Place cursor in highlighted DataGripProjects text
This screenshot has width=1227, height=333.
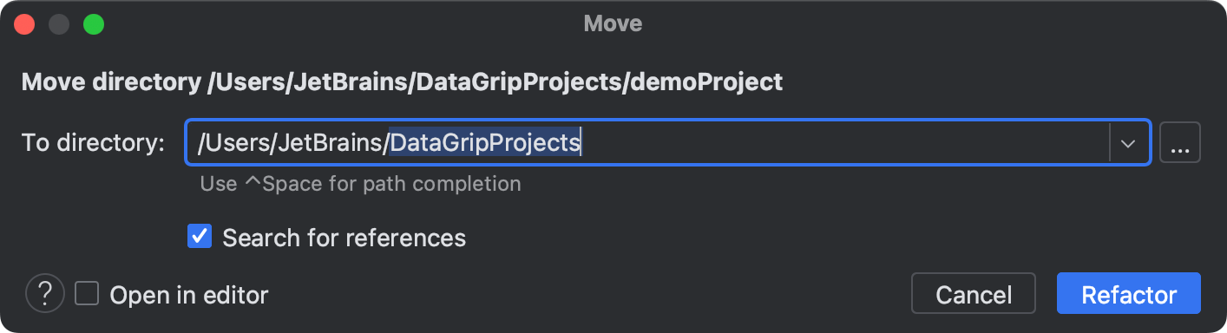[x=485, y=143]
